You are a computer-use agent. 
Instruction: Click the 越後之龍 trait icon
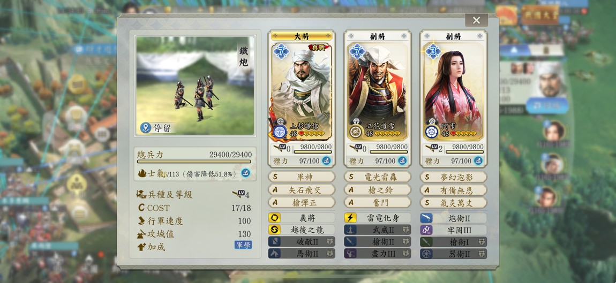point(274,230)
